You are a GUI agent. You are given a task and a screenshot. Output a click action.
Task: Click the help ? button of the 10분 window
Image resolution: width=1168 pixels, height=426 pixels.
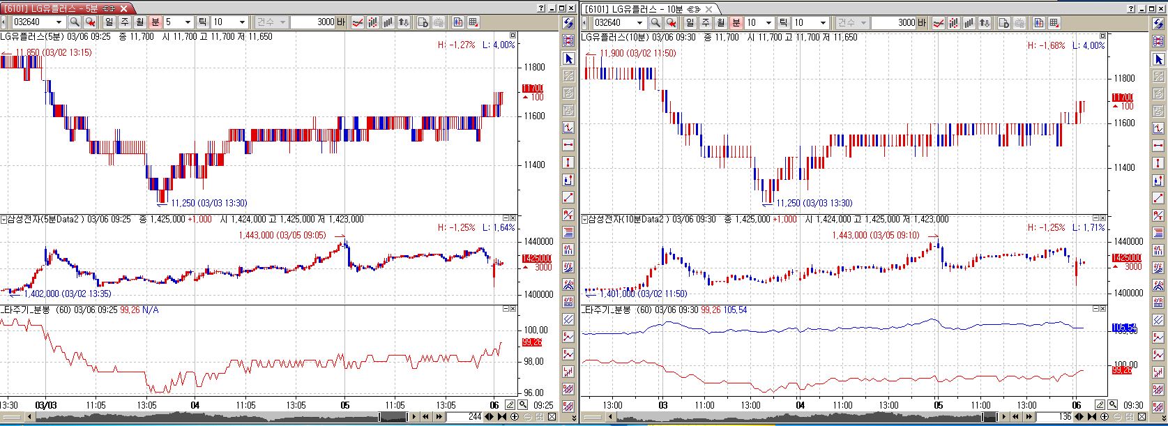(x=1130, y=8)
